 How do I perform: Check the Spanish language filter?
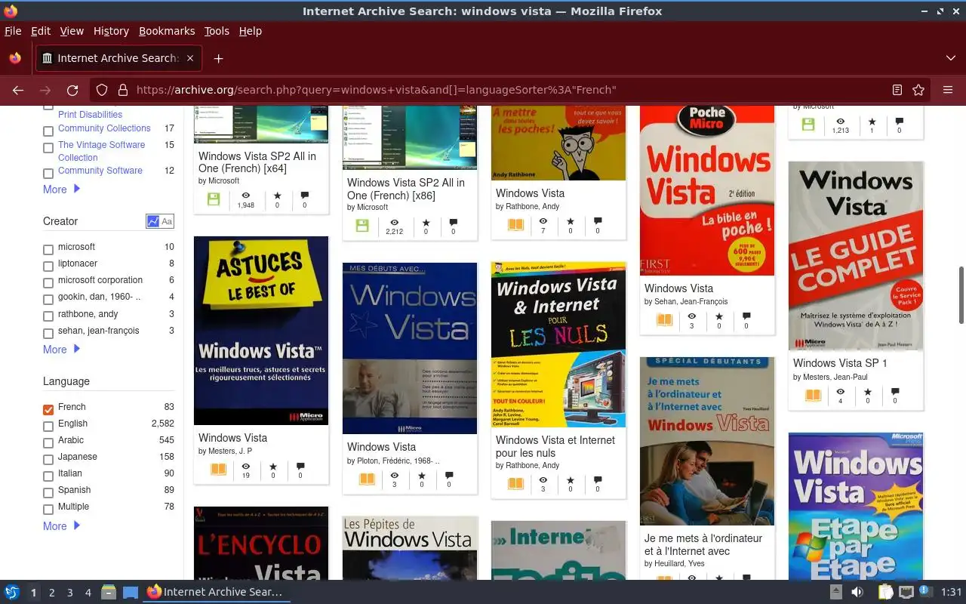48,493
